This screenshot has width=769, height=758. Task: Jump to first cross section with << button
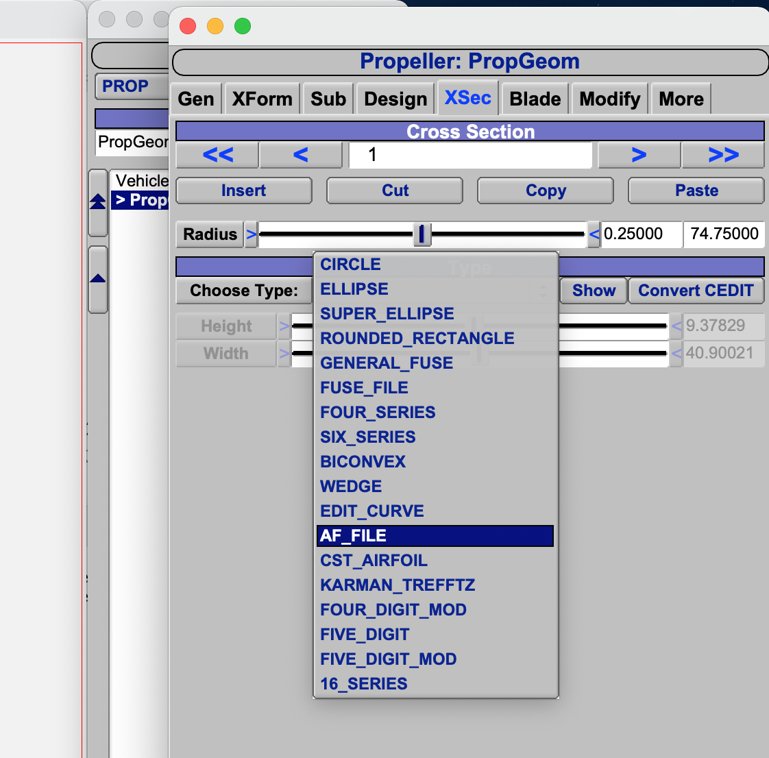[x=217, y=155]
